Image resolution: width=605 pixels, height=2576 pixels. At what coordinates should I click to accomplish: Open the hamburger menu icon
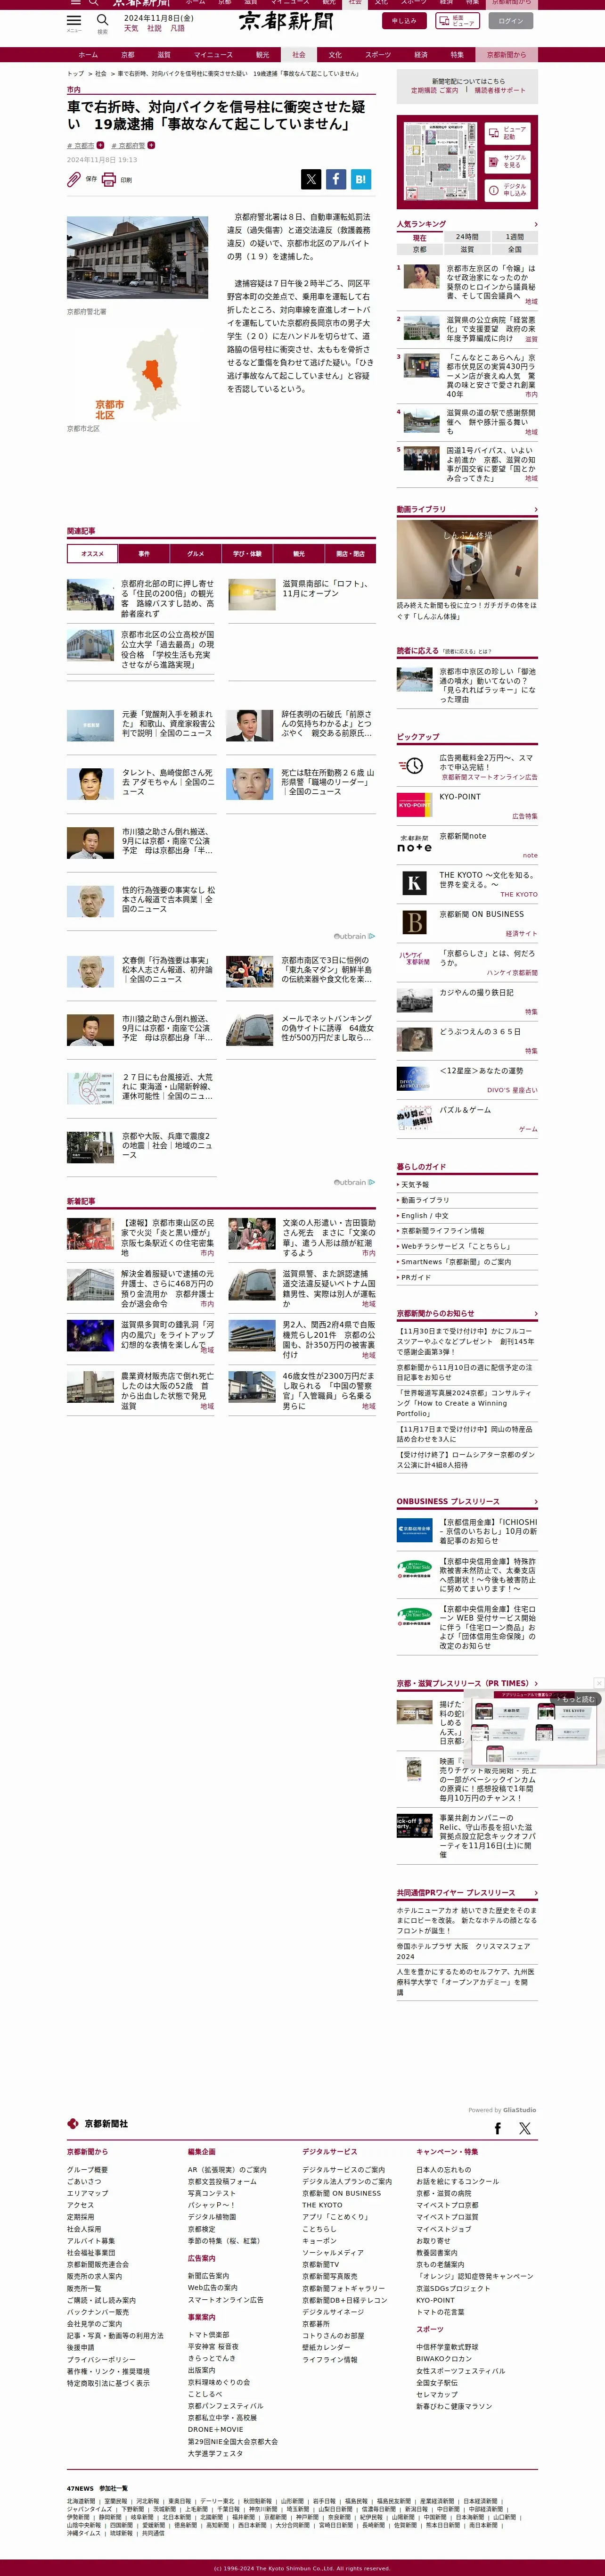(x=74, y=20)
